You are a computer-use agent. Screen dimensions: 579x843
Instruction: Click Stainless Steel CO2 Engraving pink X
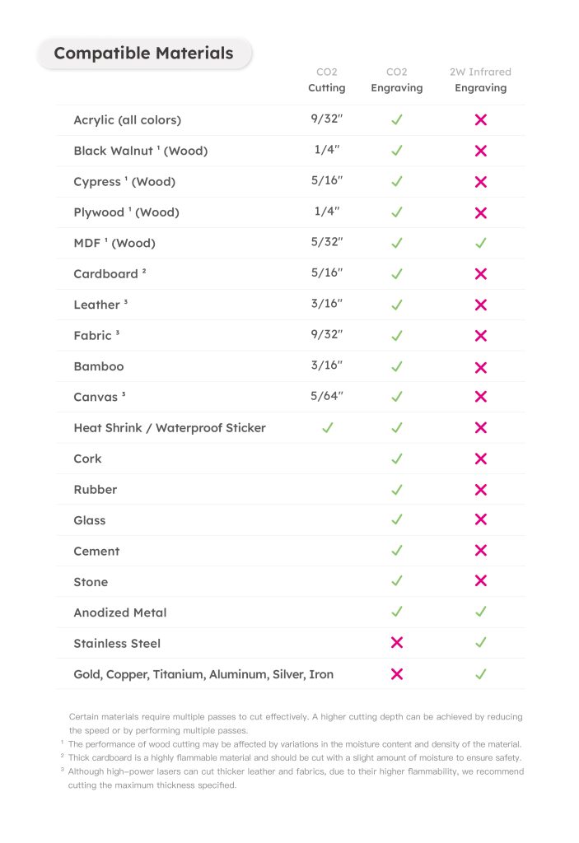397,642
